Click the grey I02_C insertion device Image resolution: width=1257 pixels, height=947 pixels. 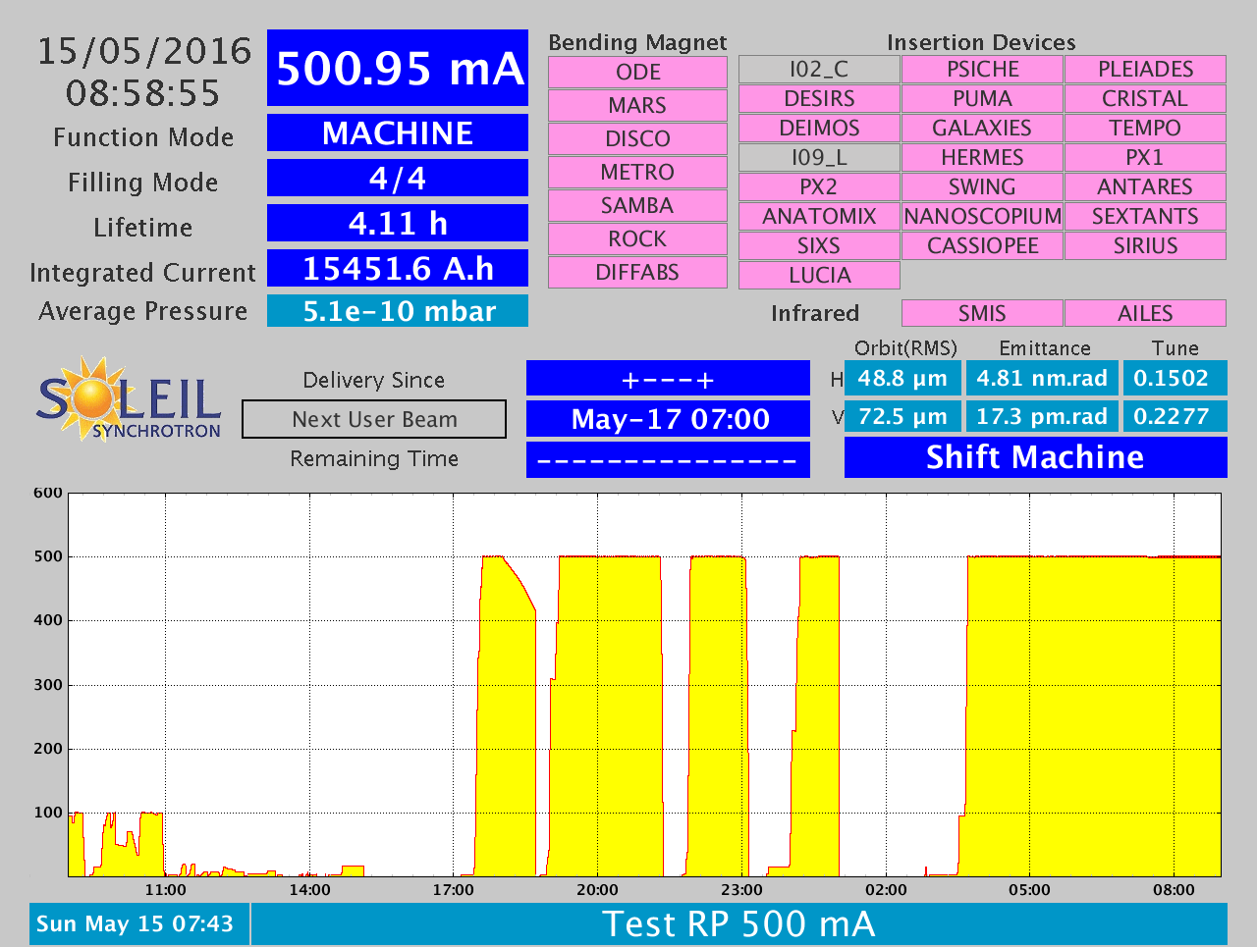tap(819, 69)
